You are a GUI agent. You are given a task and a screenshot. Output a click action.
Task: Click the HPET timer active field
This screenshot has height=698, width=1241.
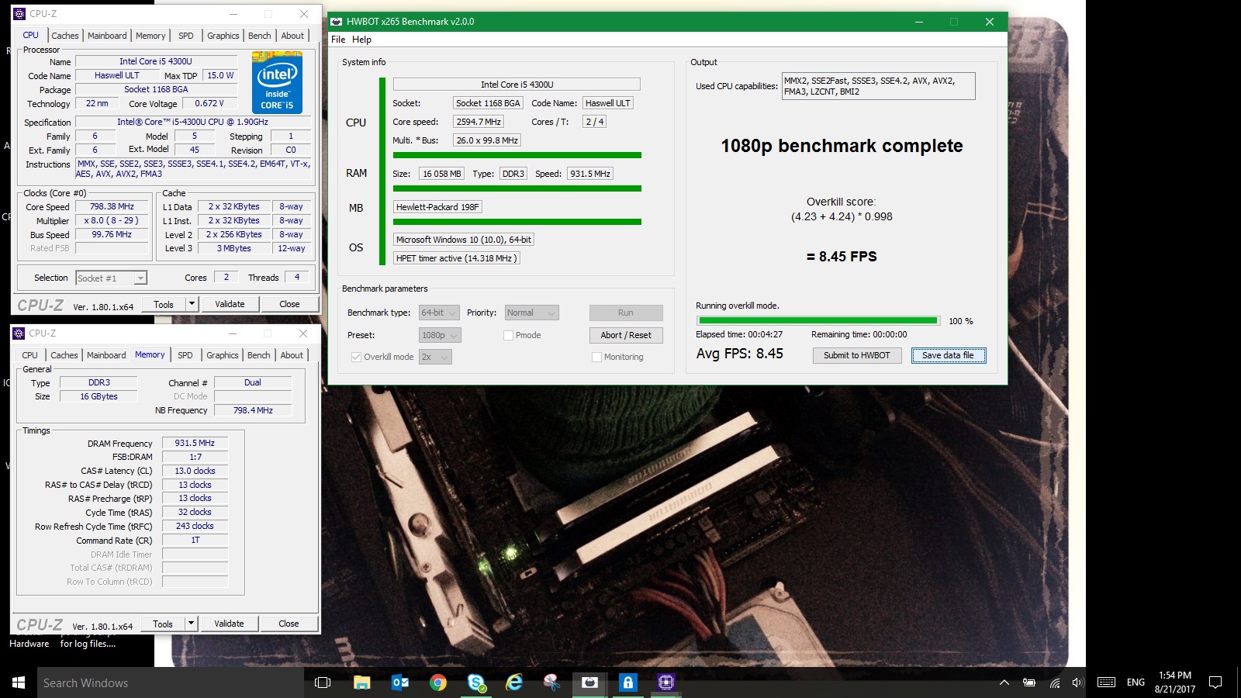[455, 258]
